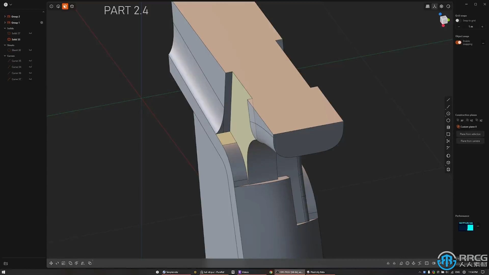The width and height of the screenshot is (489, 275).
Task: Select the move/transform tool icon
Action: coord(51,263)
